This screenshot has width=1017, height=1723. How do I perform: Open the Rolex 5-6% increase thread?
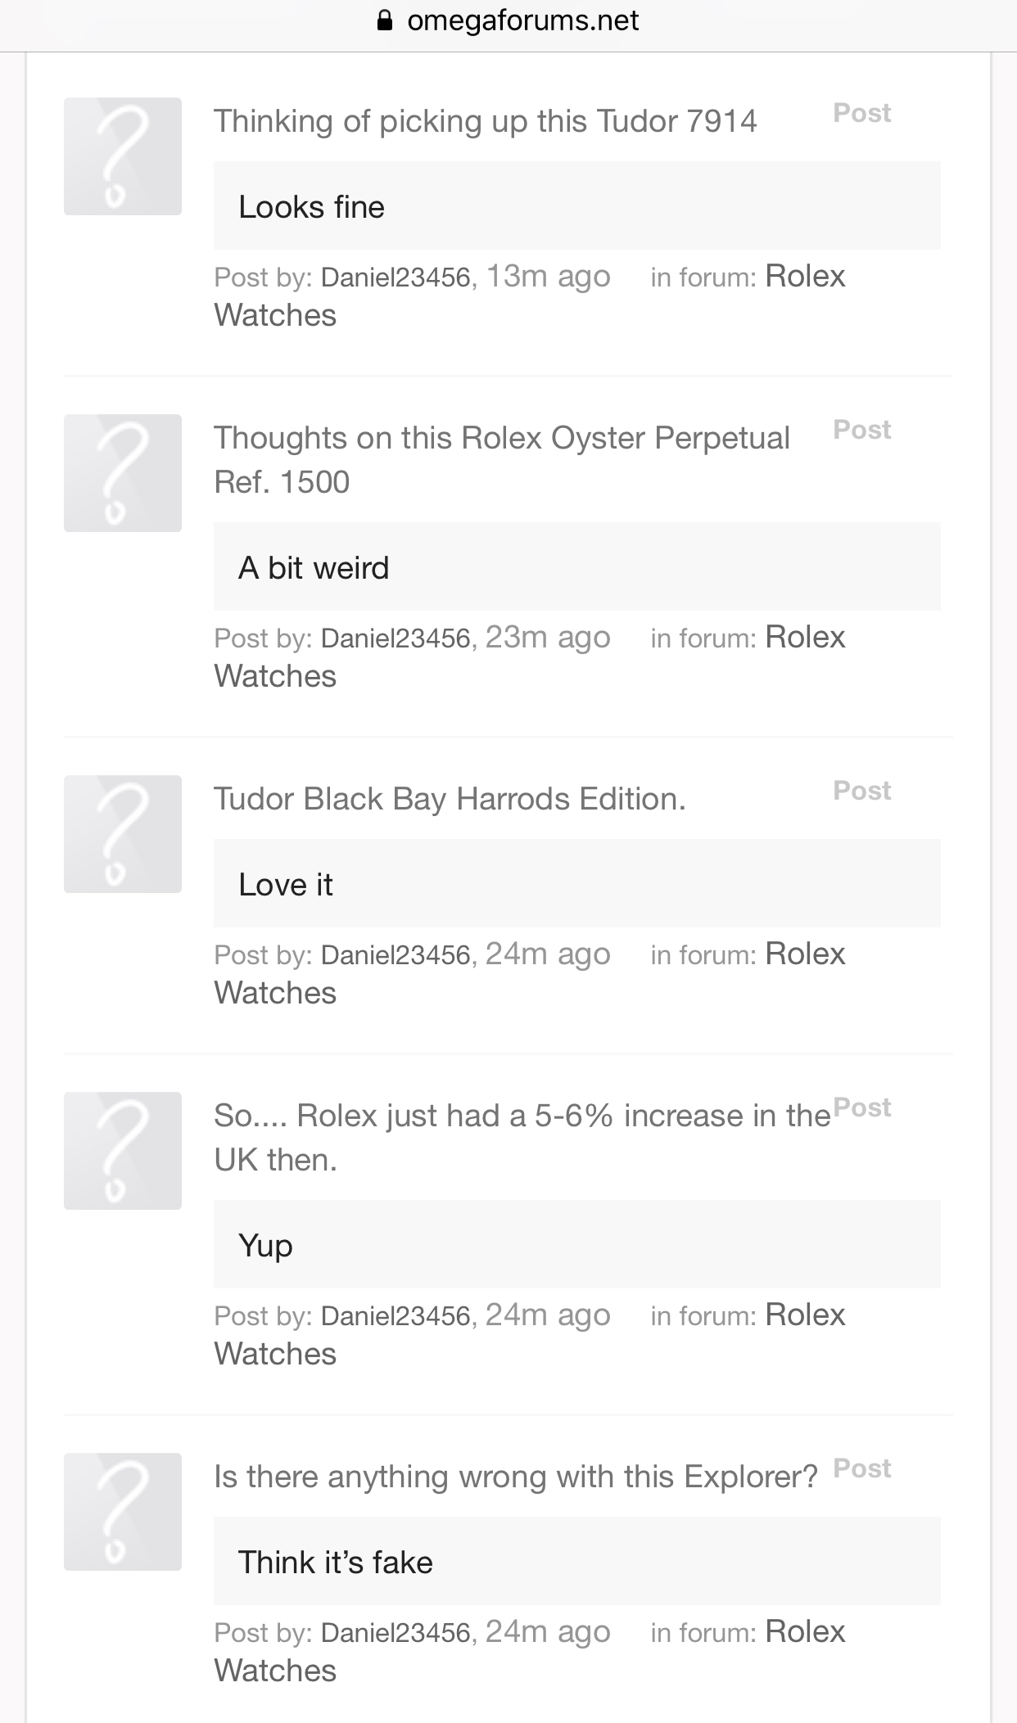(522, 1116)
